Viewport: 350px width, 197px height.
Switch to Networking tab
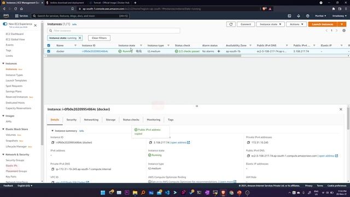tap(91, 120)
